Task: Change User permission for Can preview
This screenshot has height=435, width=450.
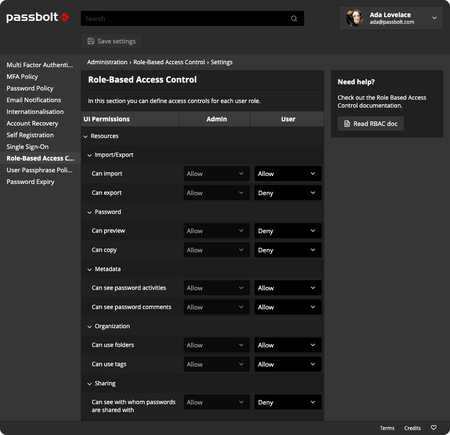Action: [x=287, y=231]
